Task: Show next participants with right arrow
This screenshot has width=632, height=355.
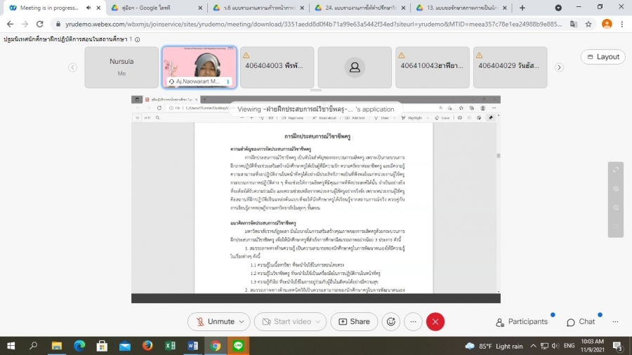Action: pyautogui.click(x=559, y=67)
